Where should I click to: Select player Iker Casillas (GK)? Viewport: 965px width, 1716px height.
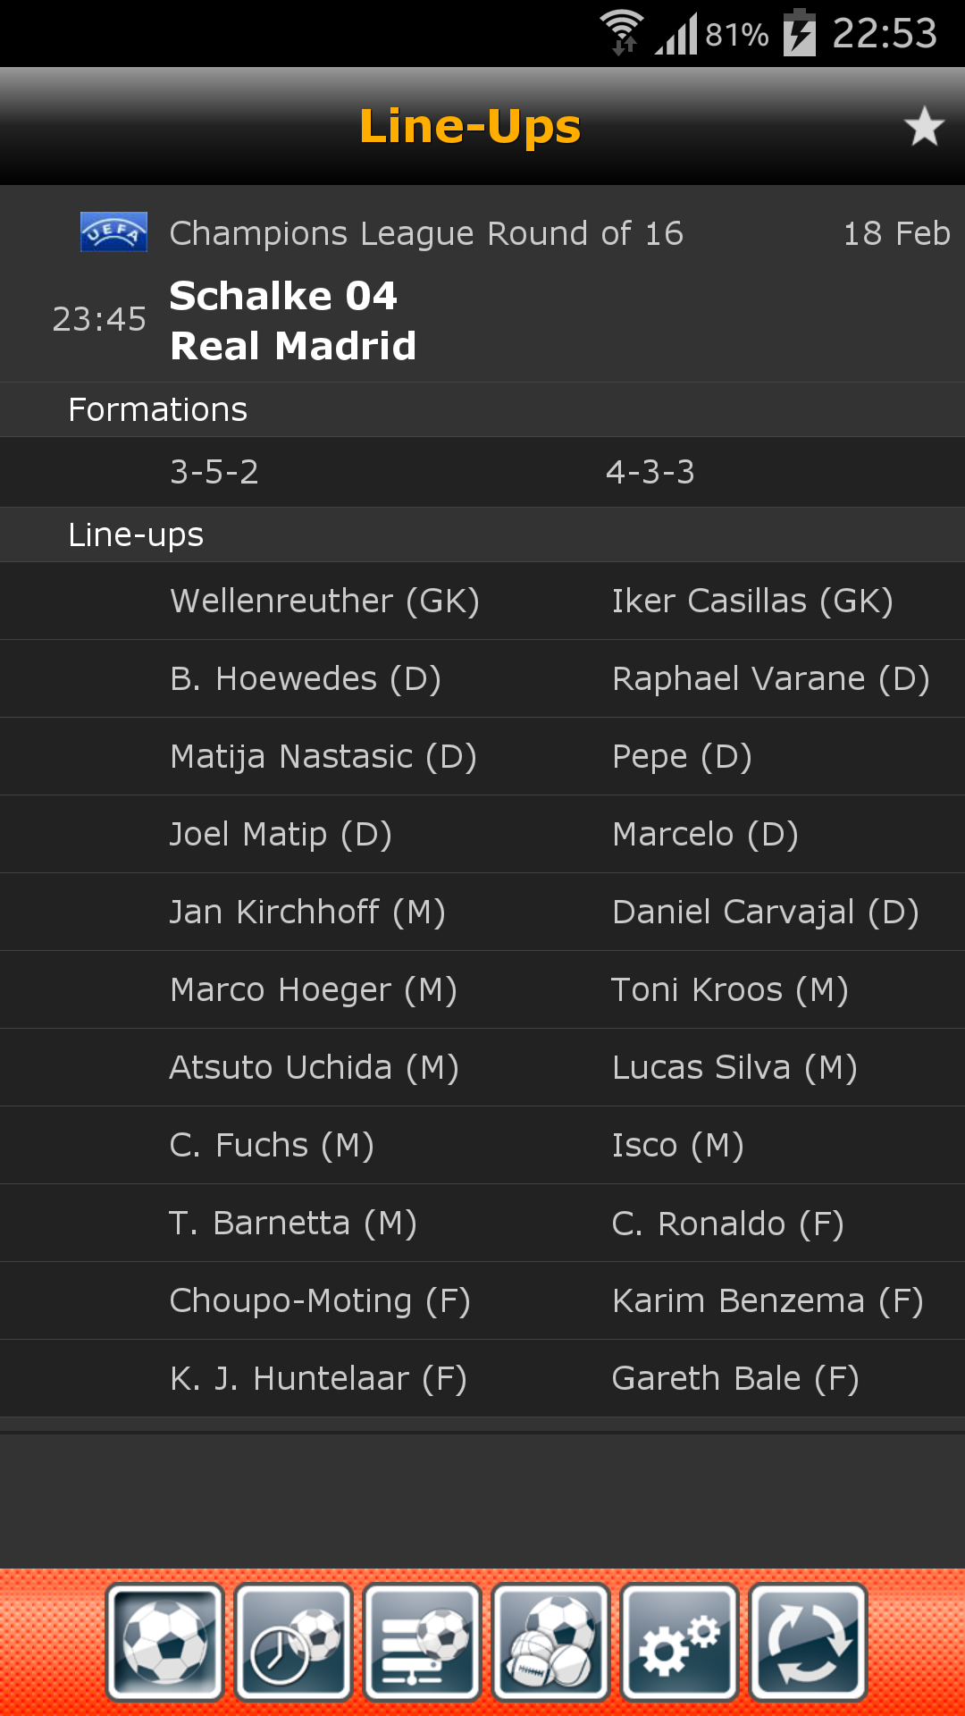[752, 601]
